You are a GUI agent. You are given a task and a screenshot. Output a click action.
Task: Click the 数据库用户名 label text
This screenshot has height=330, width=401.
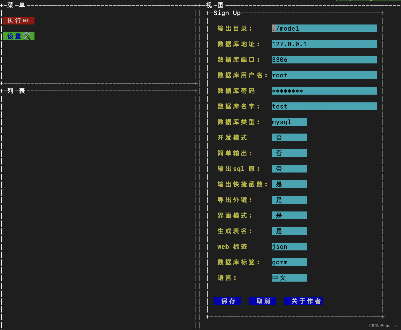[x=242, y=75]
